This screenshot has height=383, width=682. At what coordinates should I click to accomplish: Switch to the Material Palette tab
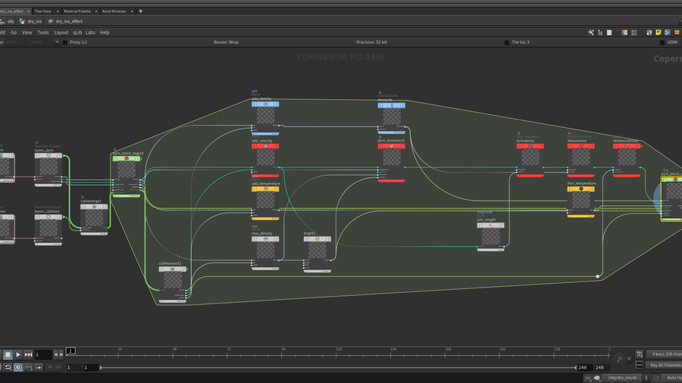pos(79,11)
